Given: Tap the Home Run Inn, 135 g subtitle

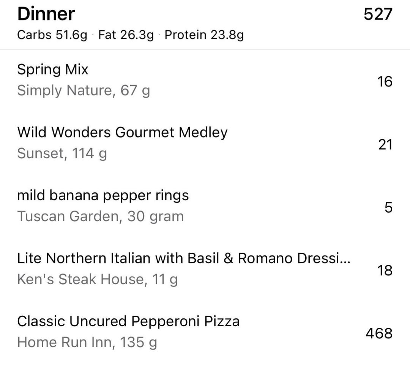Looking at the screenshot, I should pyautogui.click(x=87, y=342).
